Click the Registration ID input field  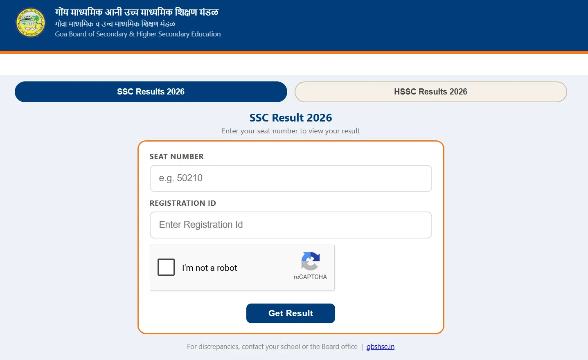(x=291, y=225)
